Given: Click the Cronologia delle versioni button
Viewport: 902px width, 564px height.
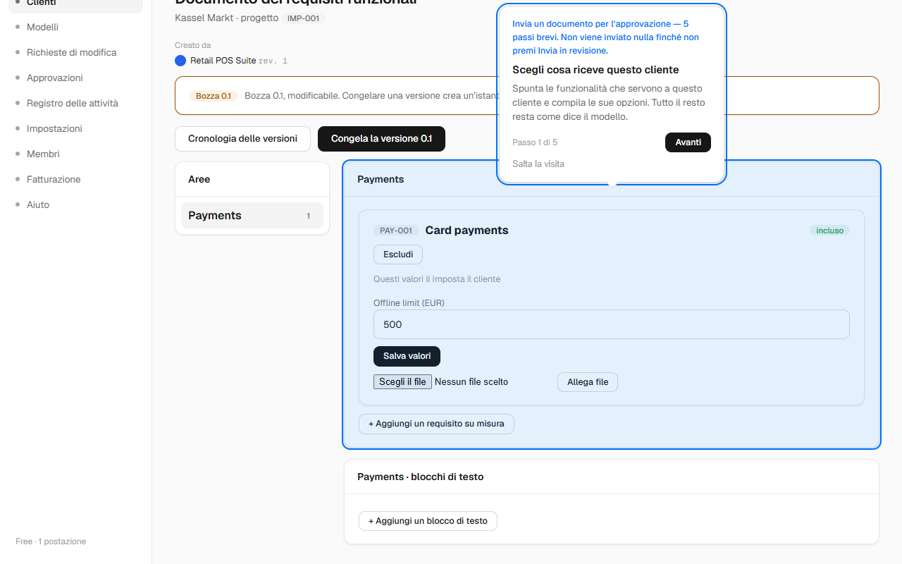Looking at the screenshot, I should pyautogui.click(x=242, y=139).
